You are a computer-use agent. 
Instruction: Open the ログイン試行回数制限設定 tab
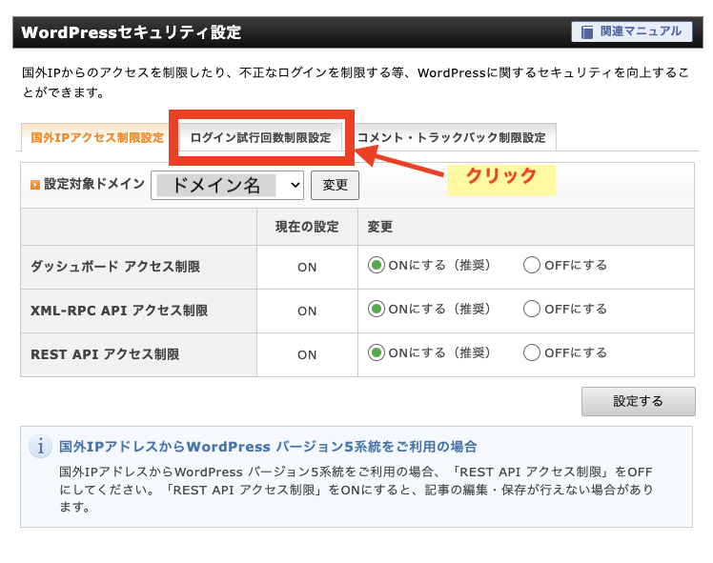(260, 137)
